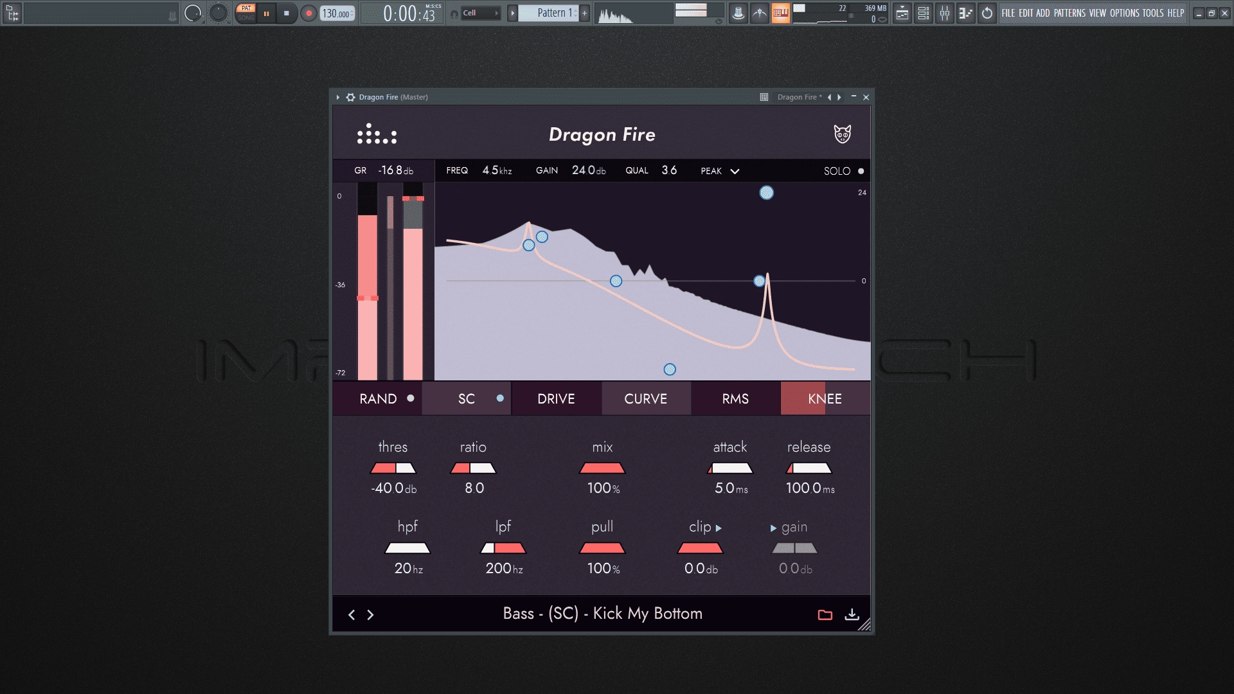
Task: Open the OPTIONS menu
Action: click(x=1125, y=13)
